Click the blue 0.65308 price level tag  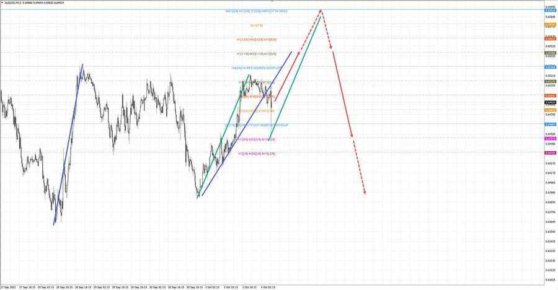click(551, 67)
